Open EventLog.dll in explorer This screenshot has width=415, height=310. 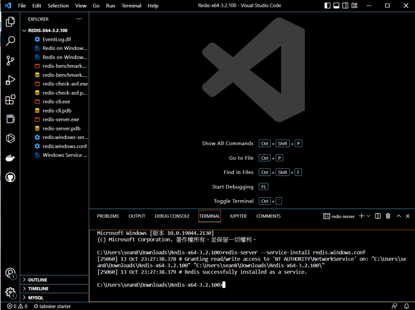click(54, 39)
